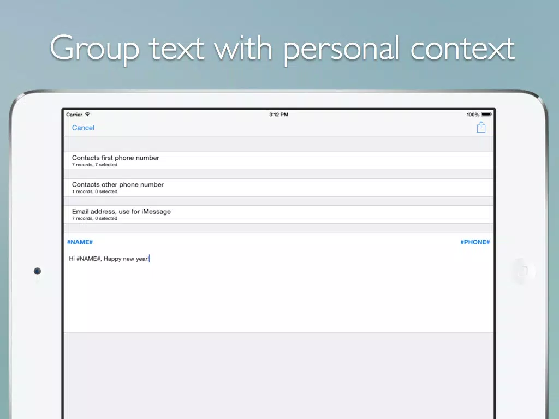559x419 pixels.
Task: Tap the "7 records, 7 selected" subtitle
Action: click(94, 165)
